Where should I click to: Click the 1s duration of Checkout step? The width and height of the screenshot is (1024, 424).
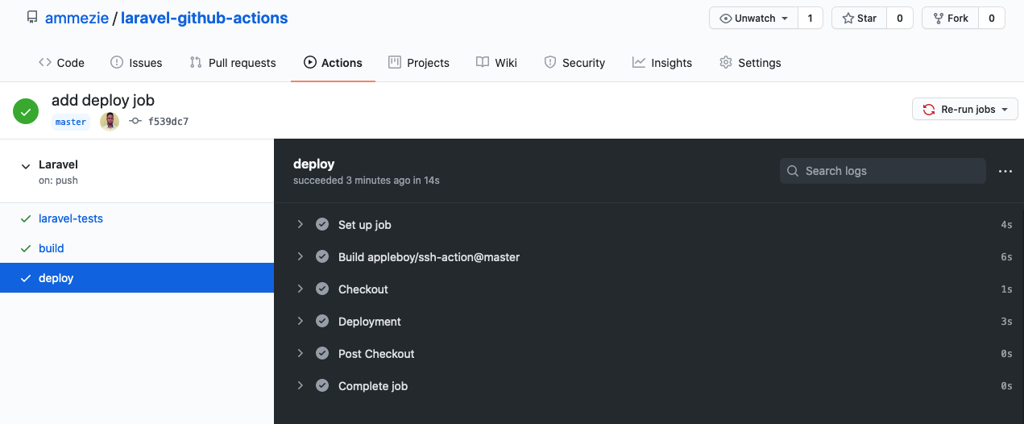click(x=1006, y=289)
